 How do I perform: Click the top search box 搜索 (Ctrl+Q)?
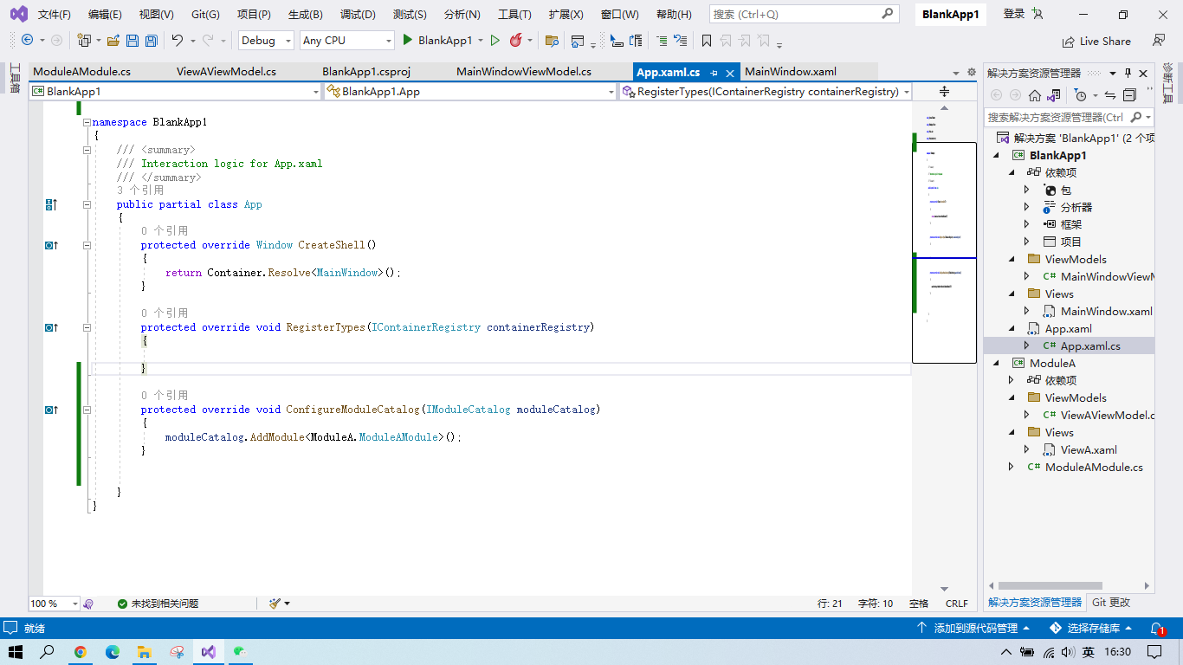coord(805,14)
